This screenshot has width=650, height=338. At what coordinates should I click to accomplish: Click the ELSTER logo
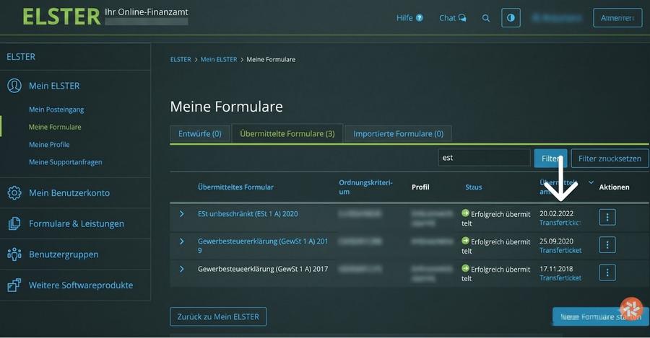click(61, 17)
